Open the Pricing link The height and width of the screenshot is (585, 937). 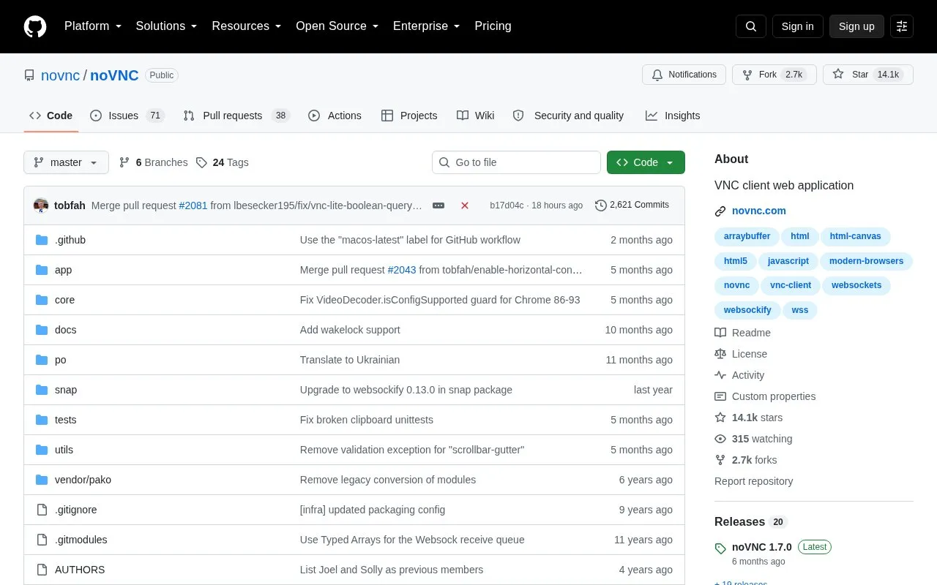(x=493, y=26)
